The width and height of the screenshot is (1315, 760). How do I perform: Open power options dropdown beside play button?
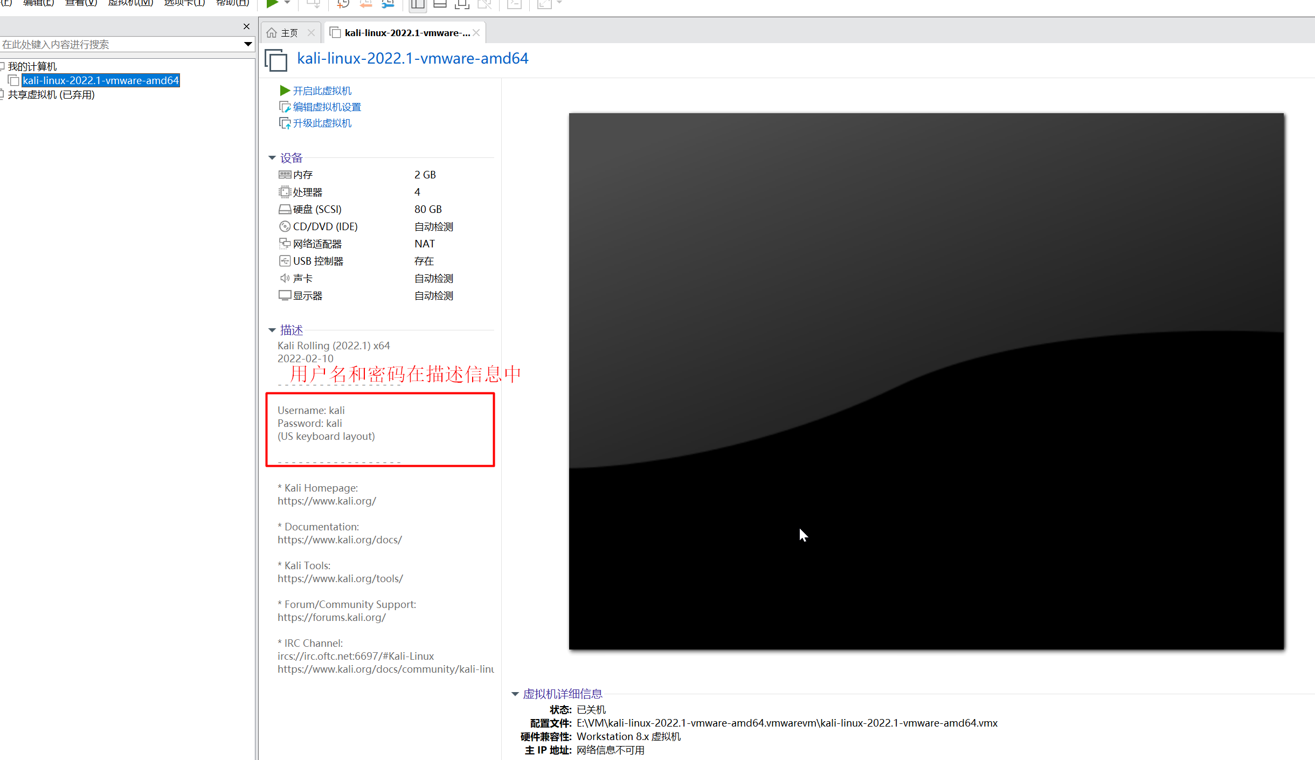pyautogui.click(x=287, y=3)
